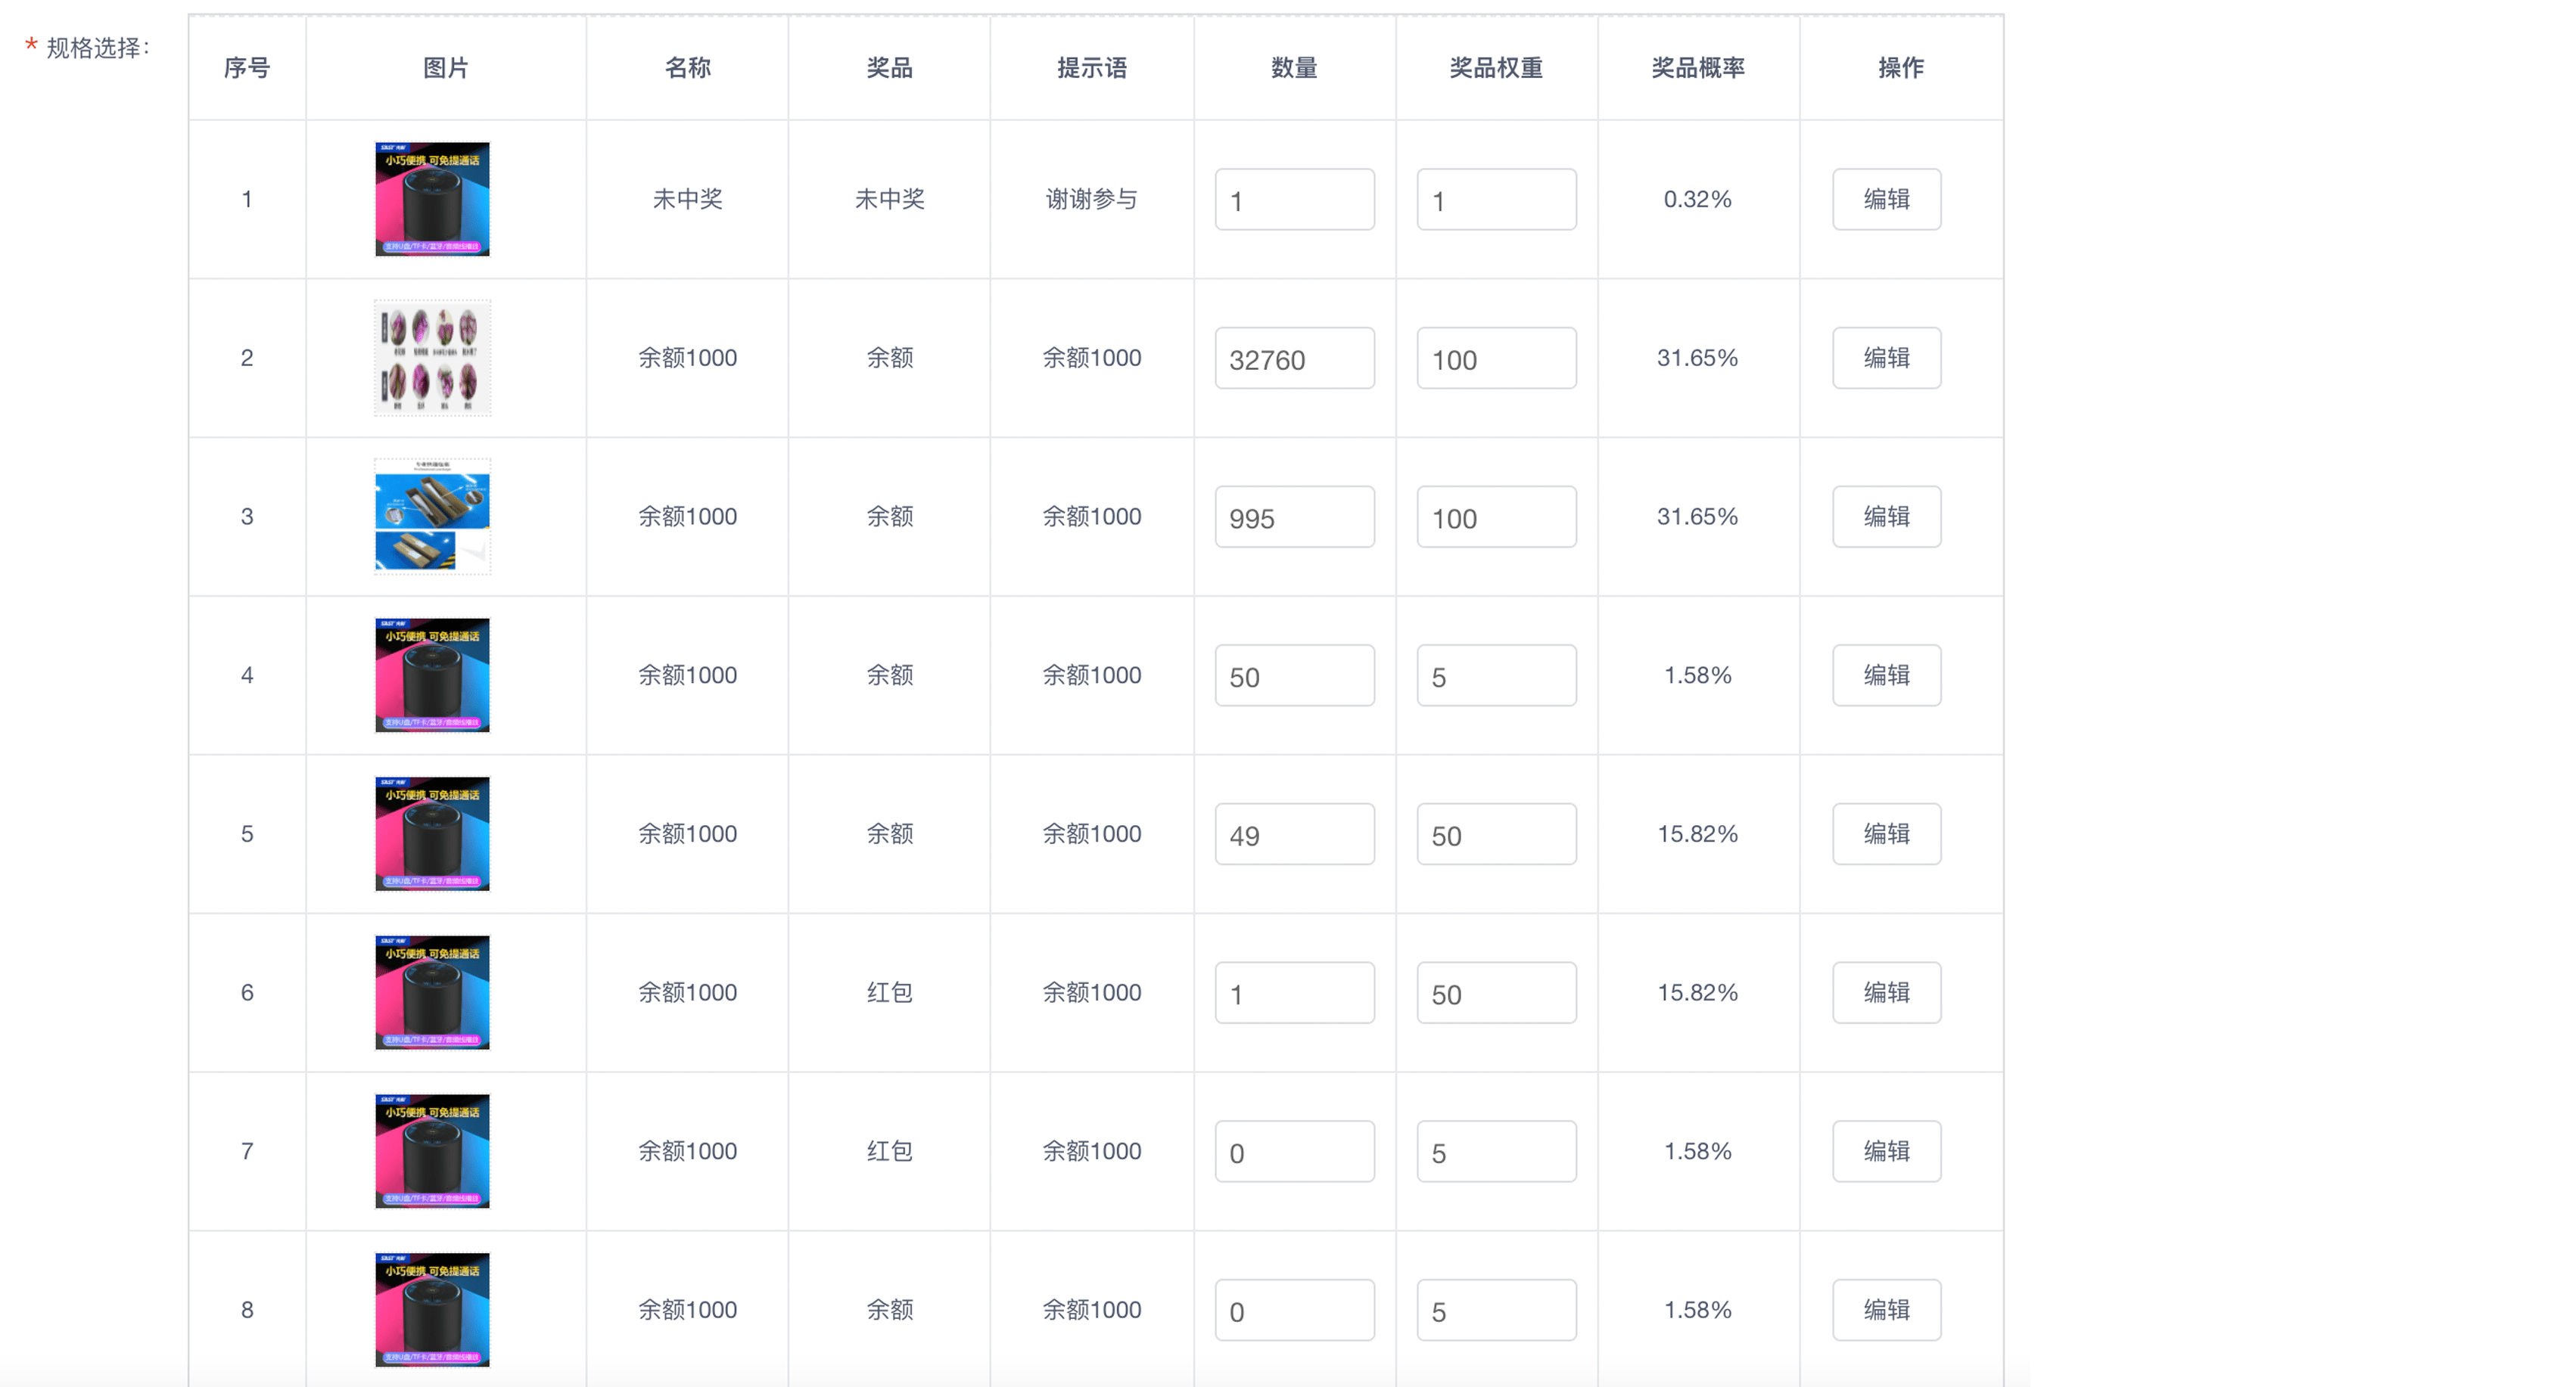Click the 奖品权重 column header

1496,68
